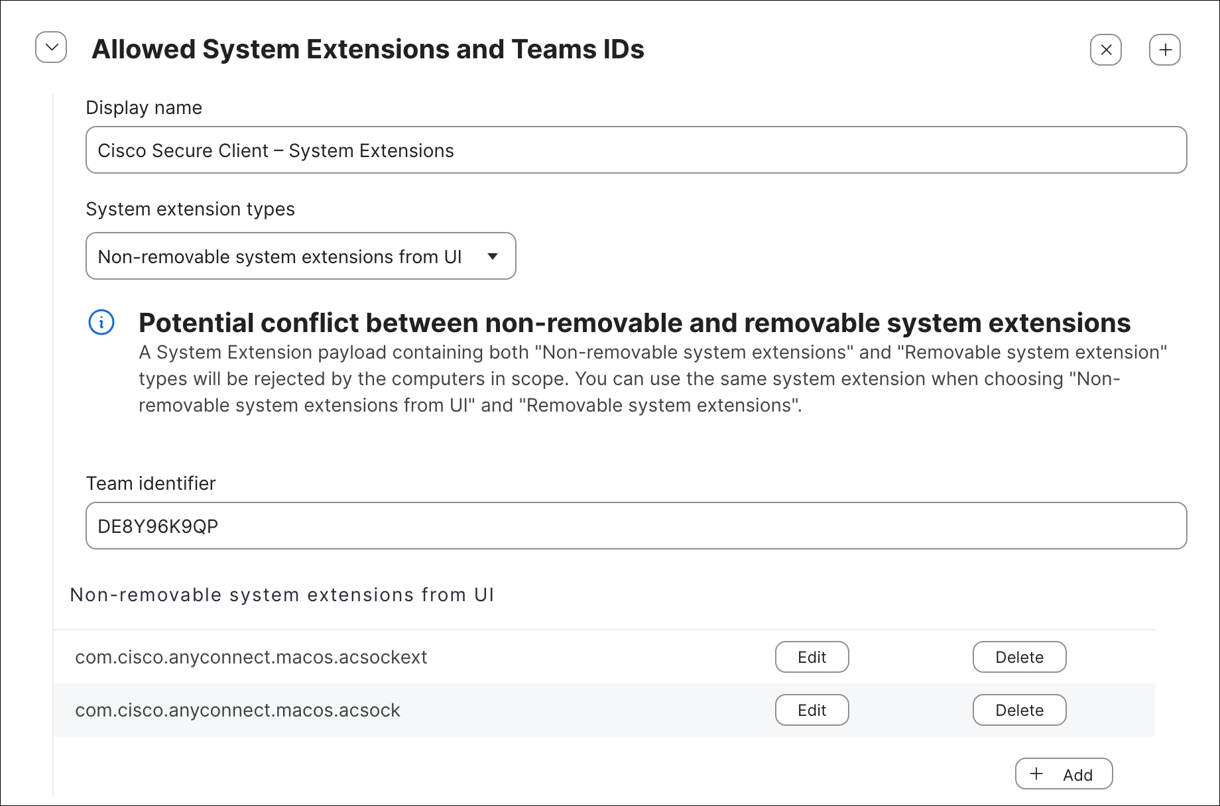
Task: Select the com.cisco.anyconnect.macos.acsock row text
Action: tap(237, 710)
